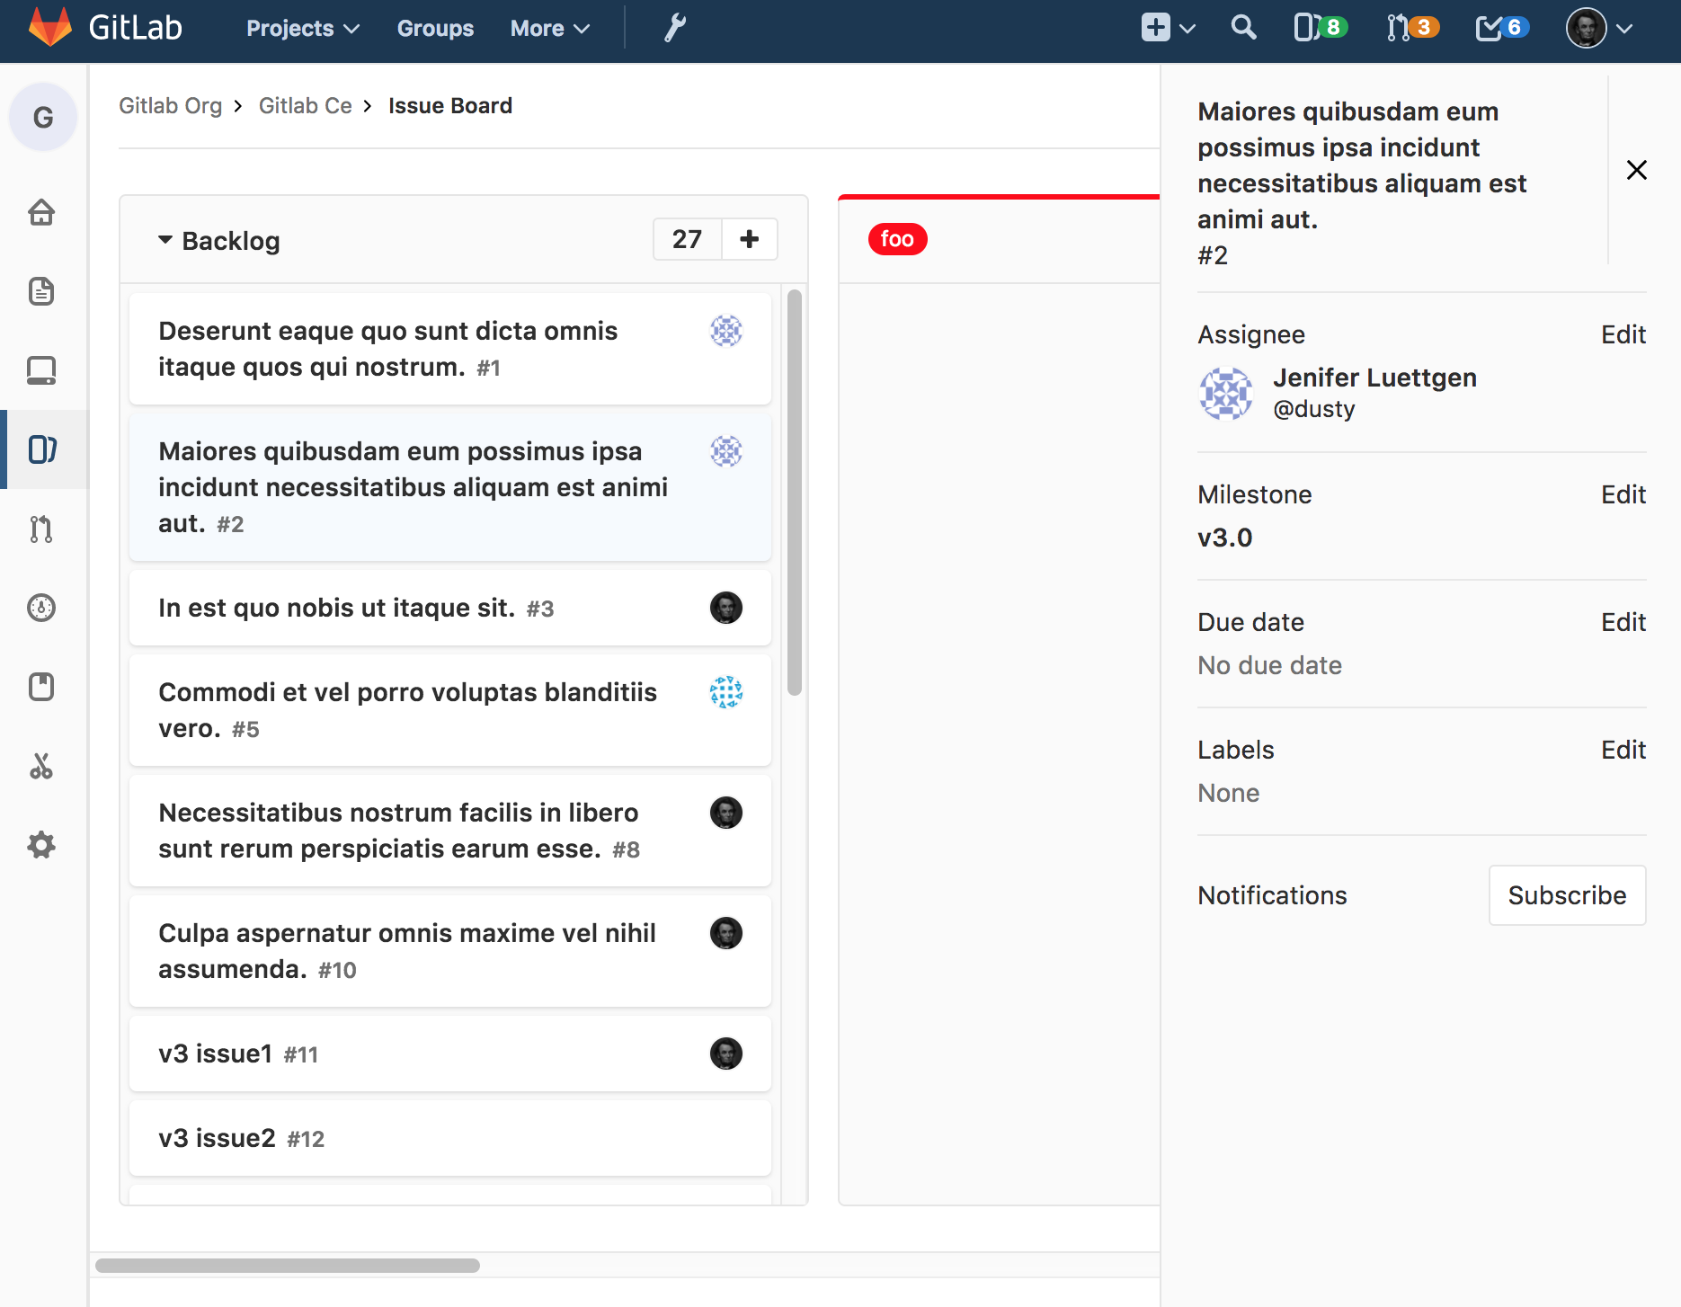Add new issue to Backlog with plus button
Viewport: 1681px width, 1307px height.
coord(749,239)
